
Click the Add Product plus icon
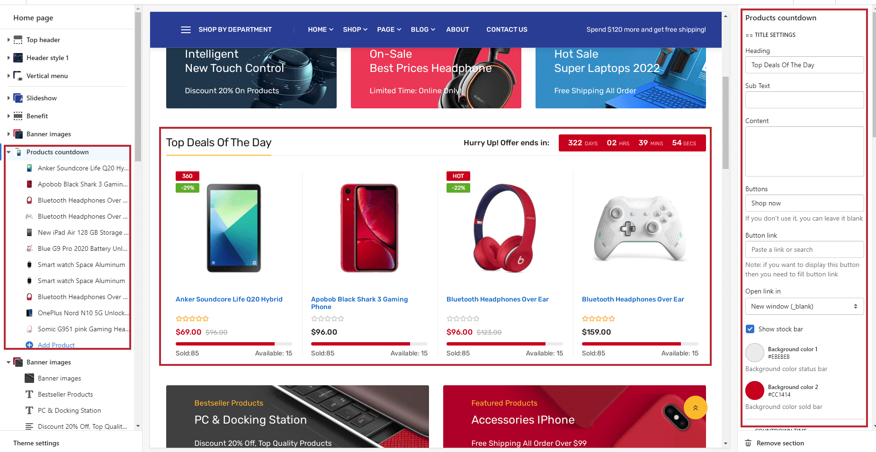pos(29,345)
